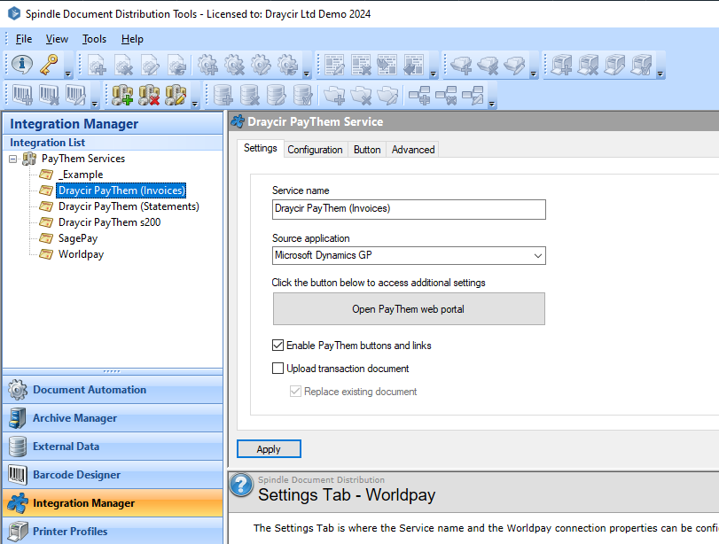Viewport: 719px width, 544px height.
Task: Click the edit template page icon
Action: (334, 65)
